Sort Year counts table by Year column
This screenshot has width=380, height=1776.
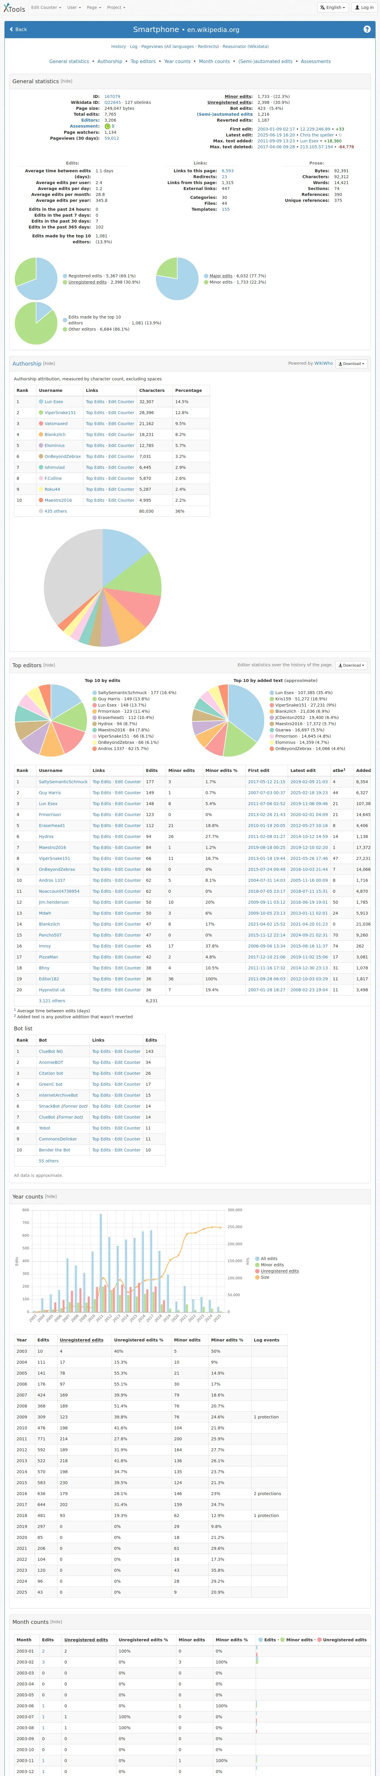[21, 1340]
